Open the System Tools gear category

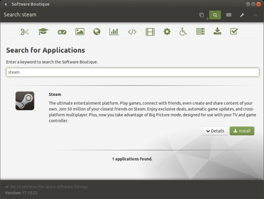point(167,32)
